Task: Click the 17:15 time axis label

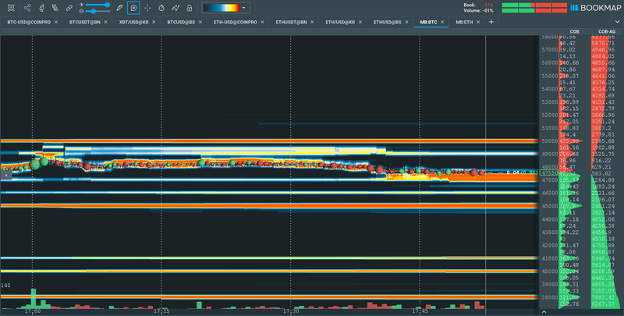Action: (x=161, y=311)
